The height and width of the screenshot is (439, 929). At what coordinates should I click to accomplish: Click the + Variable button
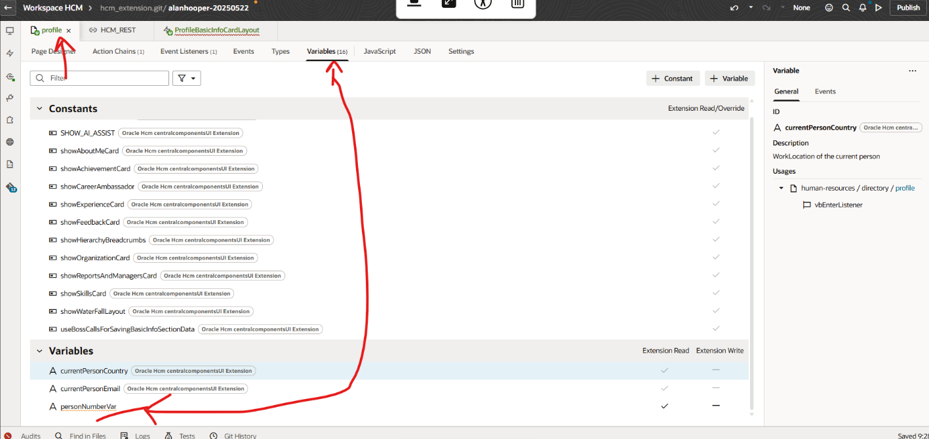pos(729,77)
